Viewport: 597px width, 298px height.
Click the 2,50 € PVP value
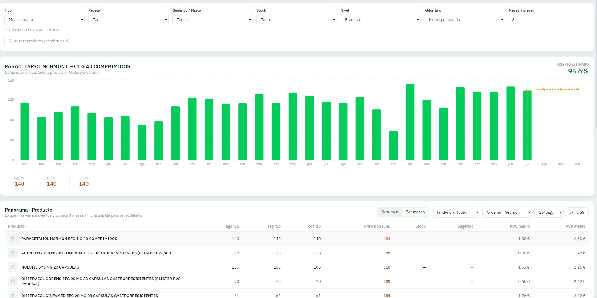[x=579, y=239]
